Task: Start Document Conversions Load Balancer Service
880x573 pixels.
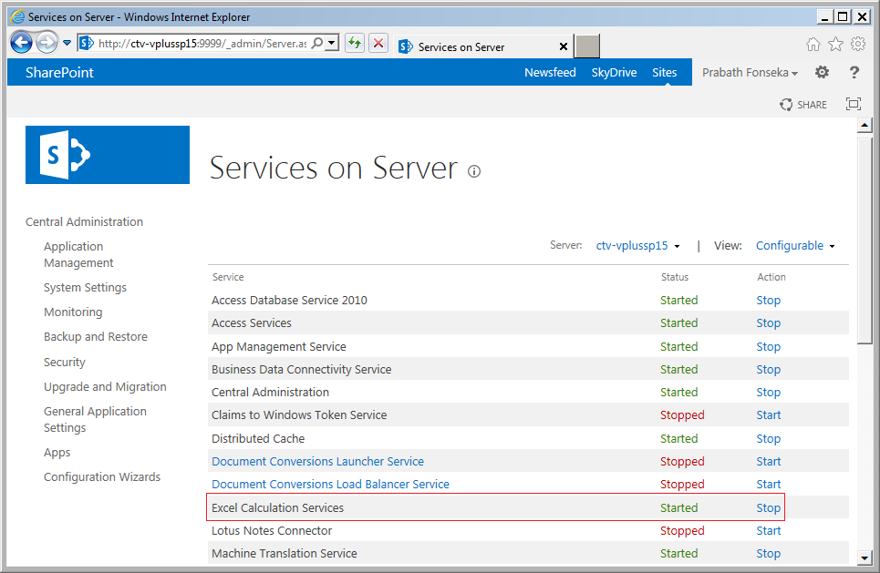Action: tap(769, 484)
